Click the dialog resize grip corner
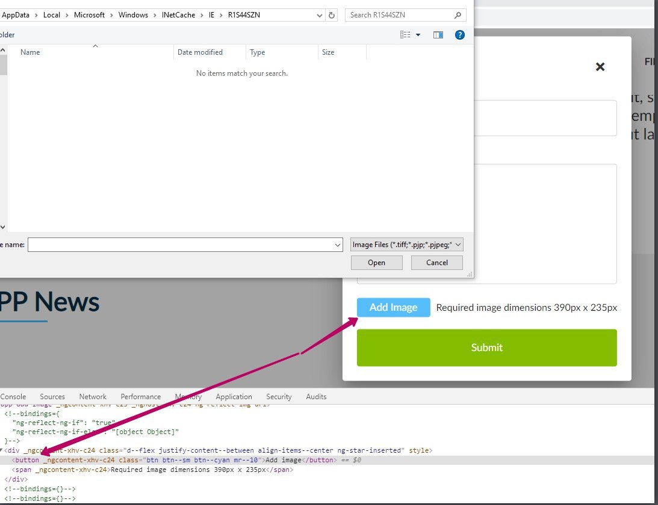This screenshot has width=658, height=505. point(470,274)
